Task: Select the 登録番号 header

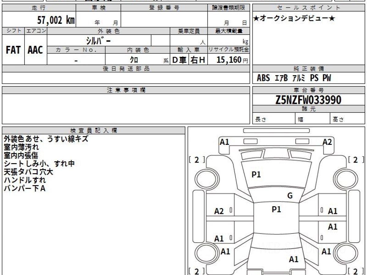Action: coord(164,8)
